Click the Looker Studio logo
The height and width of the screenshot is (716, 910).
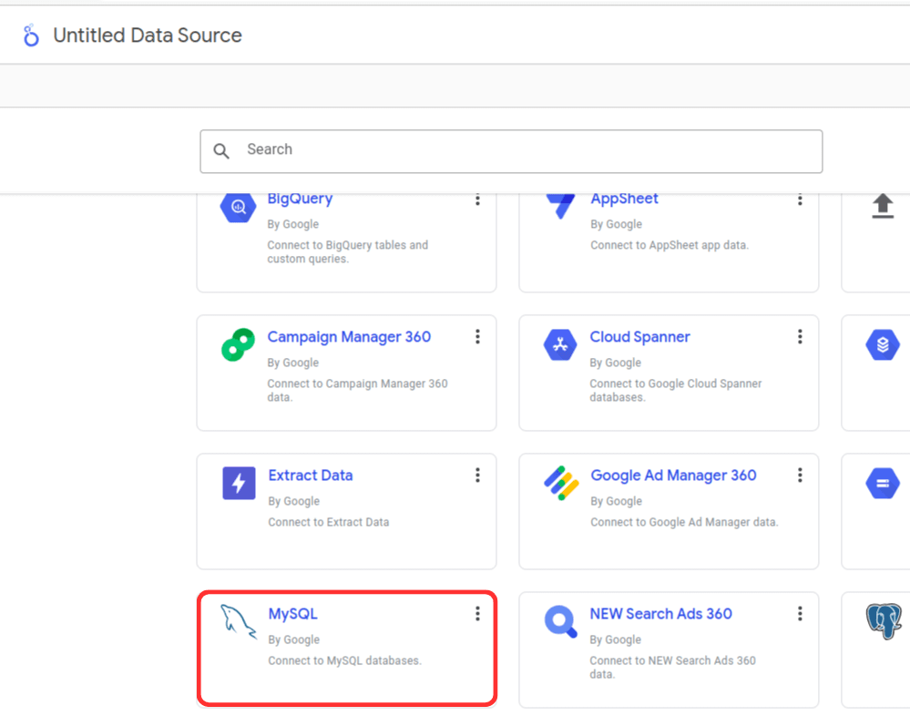(x=31, y=36)
